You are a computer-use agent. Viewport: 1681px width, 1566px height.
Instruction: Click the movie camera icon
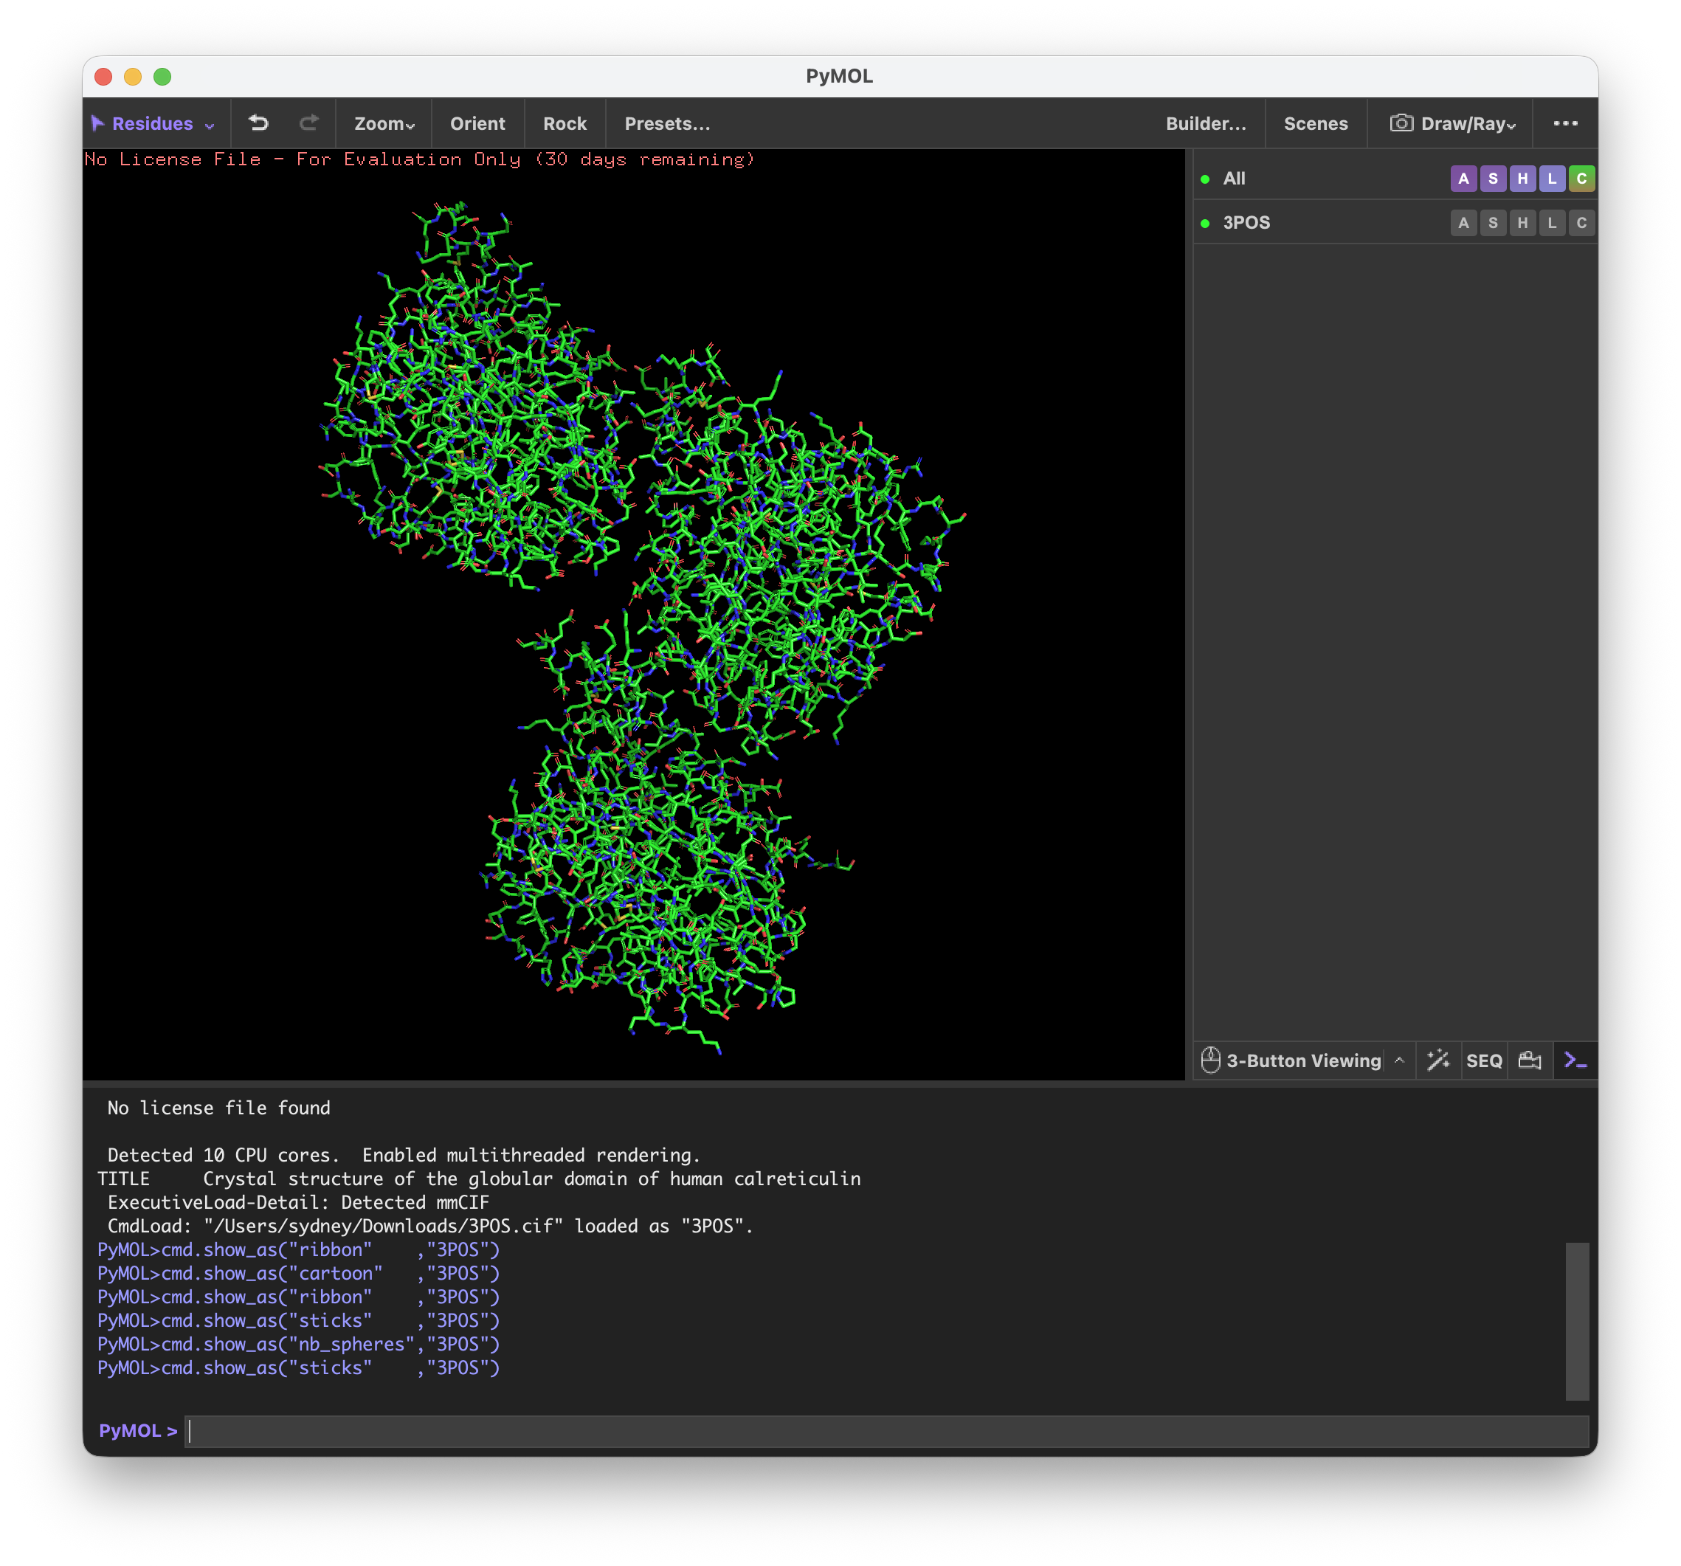pos(1530,1060)
